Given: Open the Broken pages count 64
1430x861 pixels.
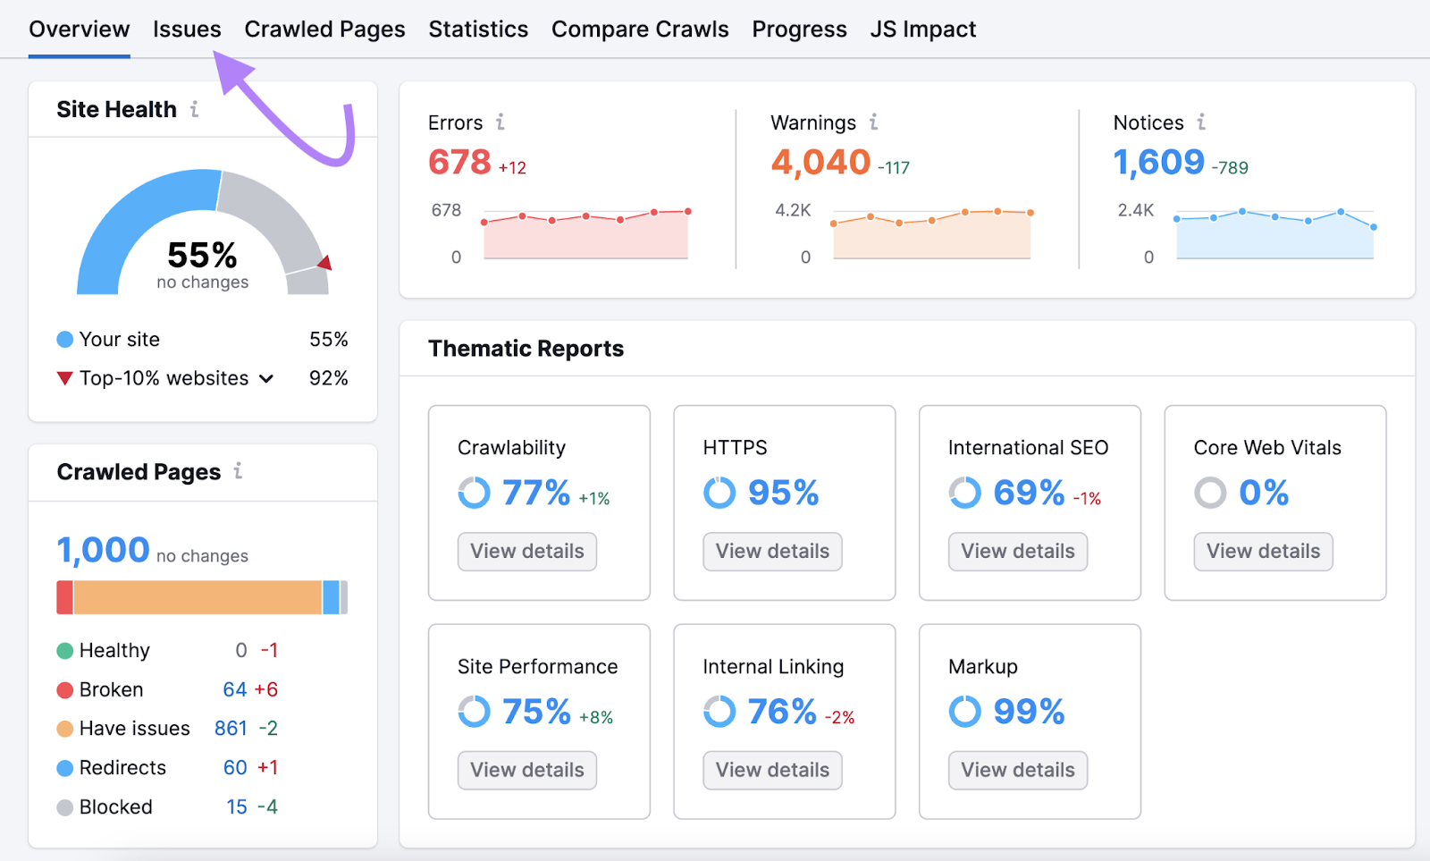Looking at the screenshot, I should 234,689.
